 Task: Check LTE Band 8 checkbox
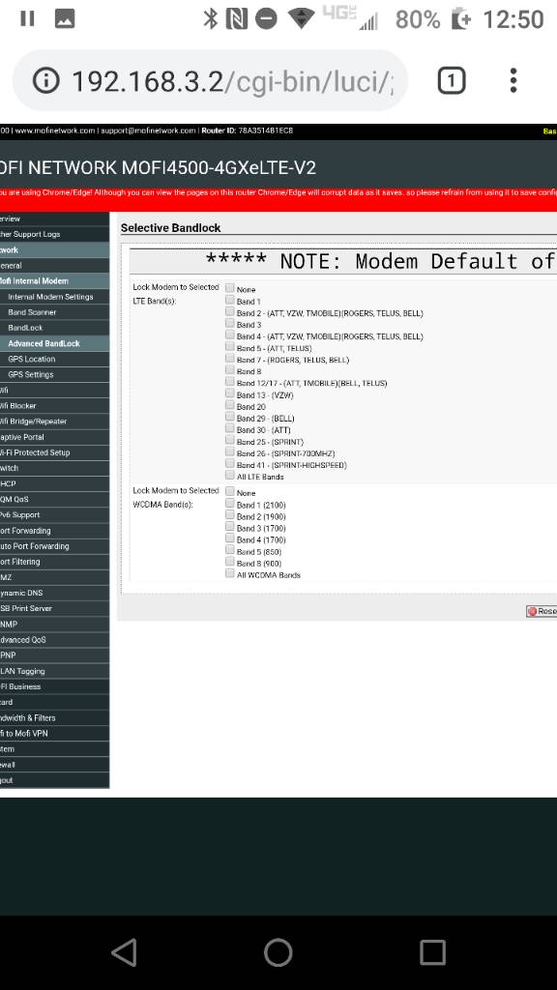coord(230,370)
